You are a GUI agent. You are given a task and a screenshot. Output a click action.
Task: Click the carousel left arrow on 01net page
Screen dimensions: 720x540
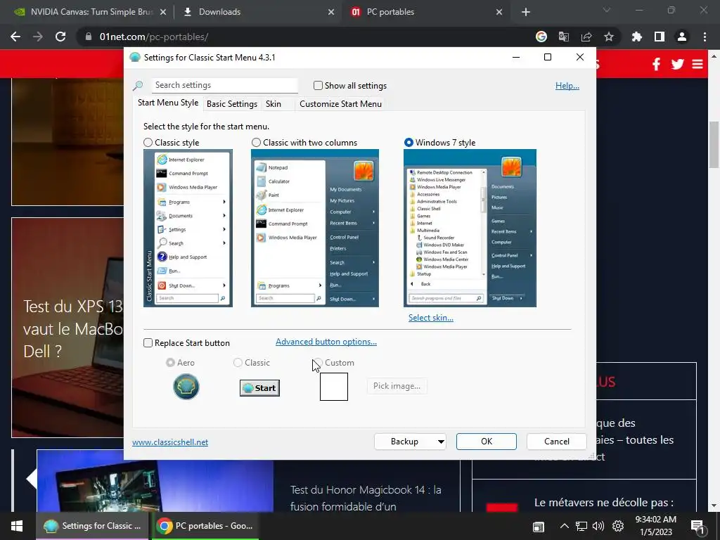[x=31, y=478]
